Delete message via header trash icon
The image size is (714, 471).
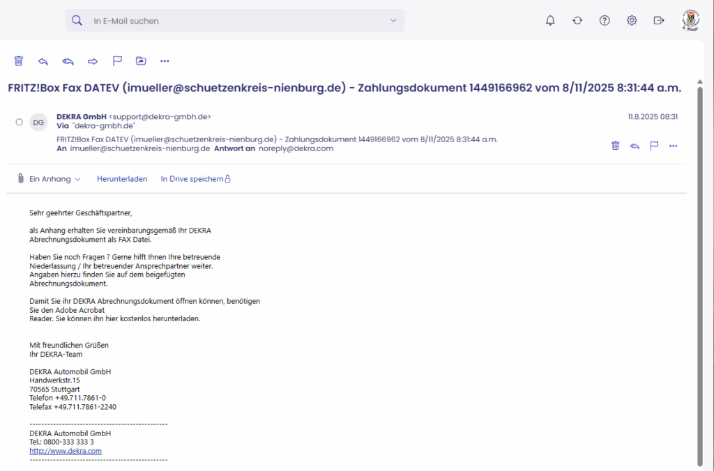coord(615,146)
